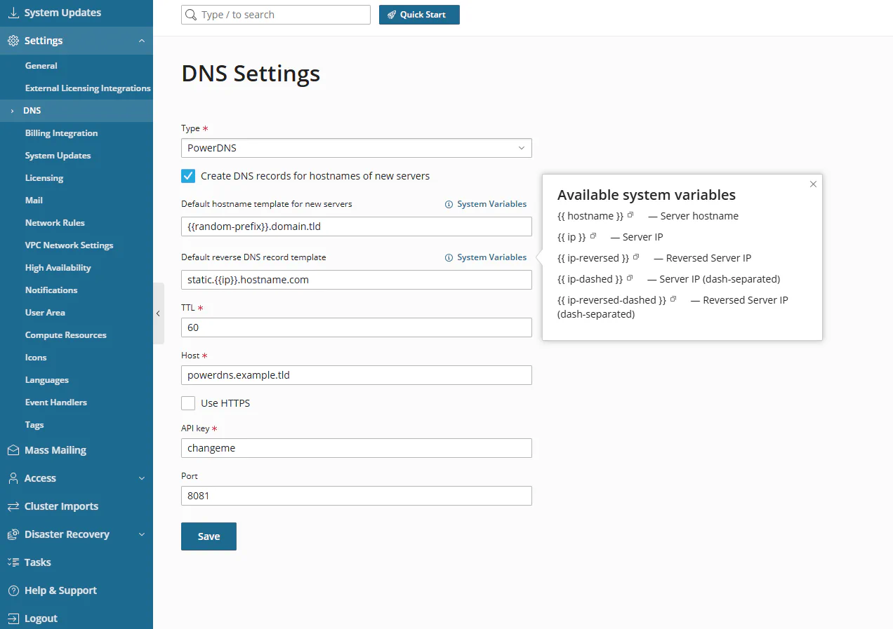This screenshot has width=893, height=629.
Task: Open the Type dropdown showing PowerDNS
Action: click(x=357, y=148)
